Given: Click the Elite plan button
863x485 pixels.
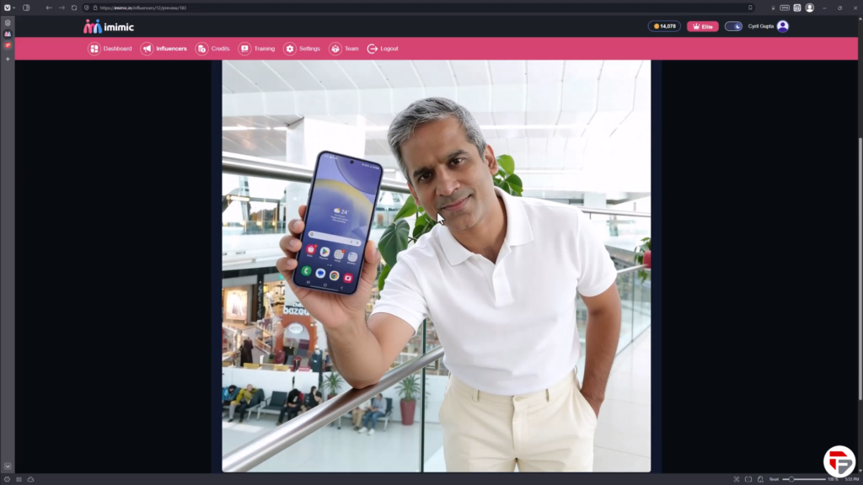Looking at the screenshot, I should pyautogui.click(x=702, y=26).
